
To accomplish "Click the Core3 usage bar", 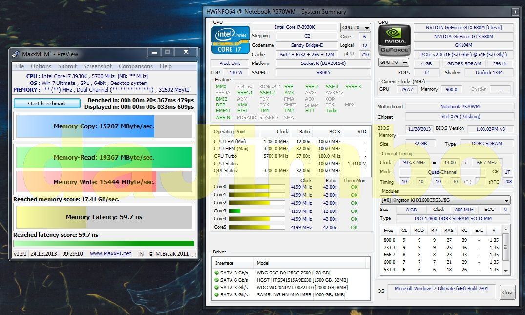I will [x=257, y=211].
